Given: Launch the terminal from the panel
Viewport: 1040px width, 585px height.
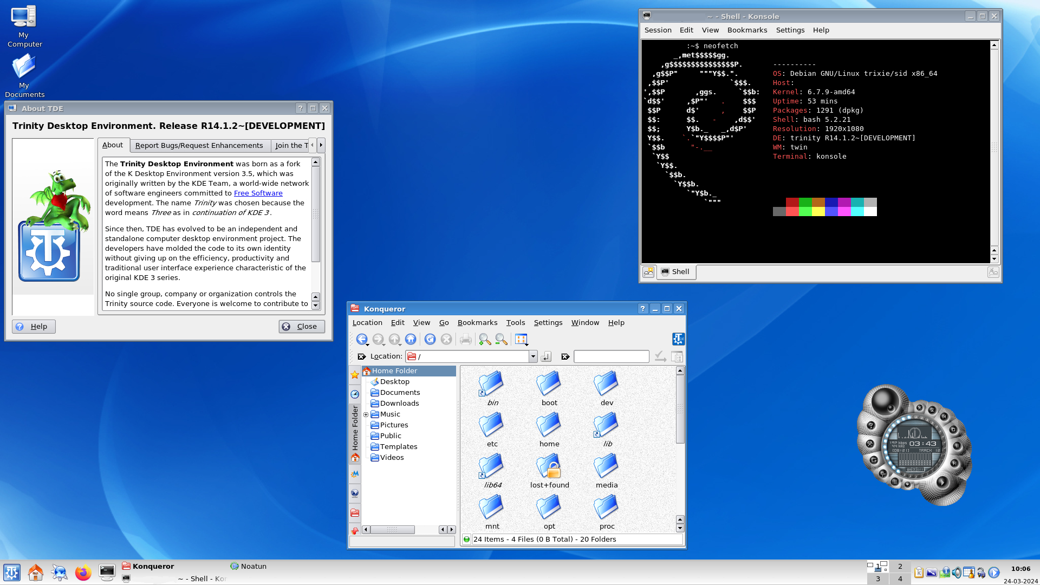Looking at the screenshot, I should 107,573.
